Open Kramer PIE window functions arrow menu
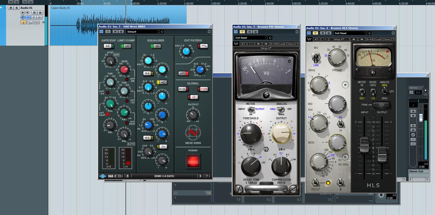 [297, 32]
